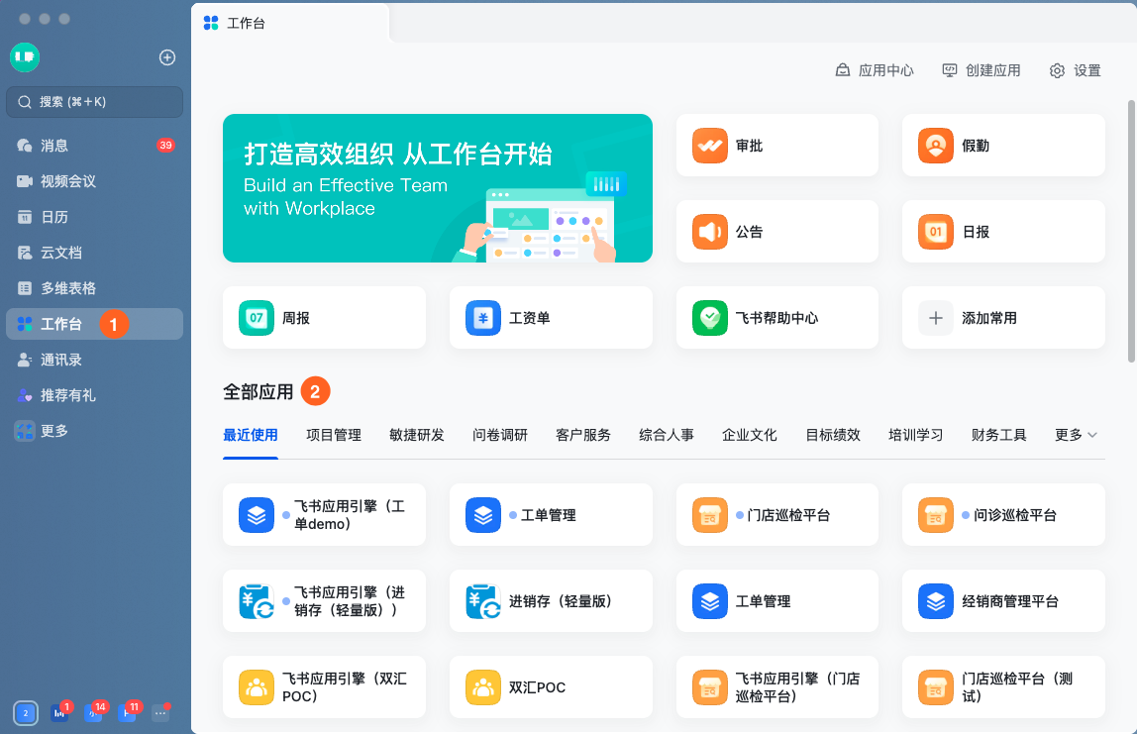Switch to the 目标绩效 tab
Image resolution: width=1137 pixels, height=734 pixels.
point(833,435)
